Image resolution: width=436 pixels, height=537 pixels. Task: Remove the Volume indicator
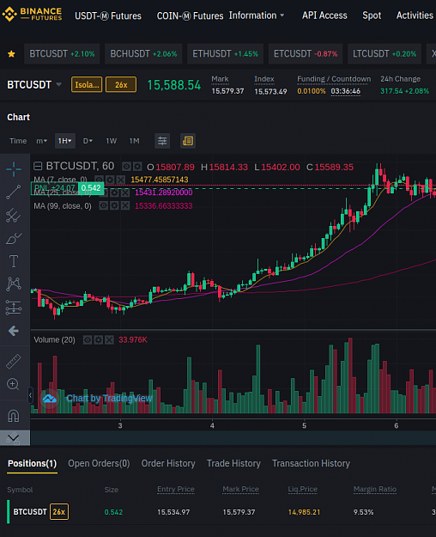[x=109, y=339]
